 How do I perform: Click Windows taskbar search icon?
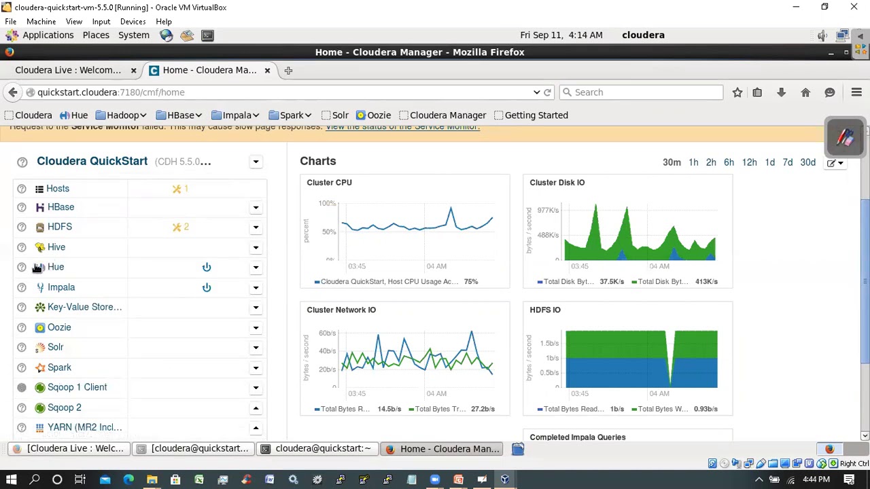(35, 479)
